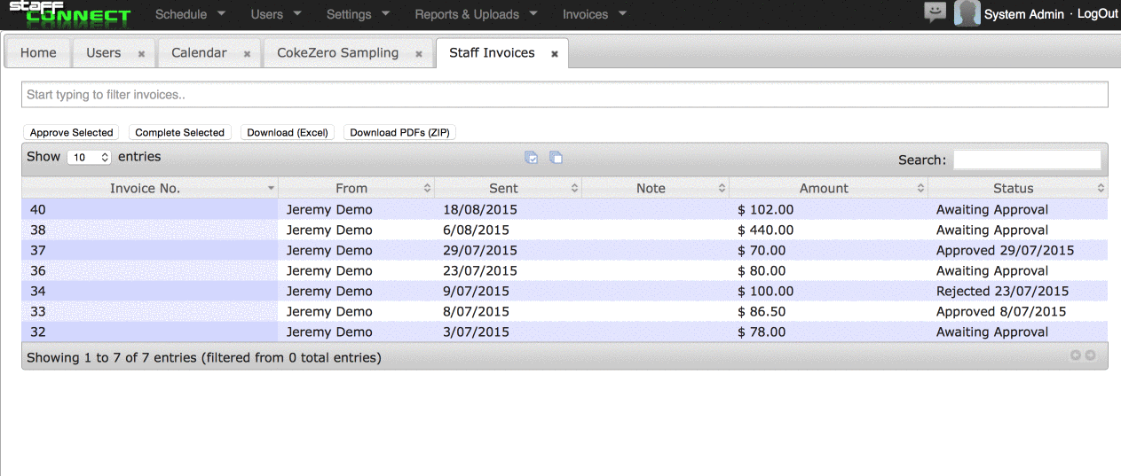Switch to the Calendar tab
The width and height of the screenshot is (1121, 476).
point(199,53)
